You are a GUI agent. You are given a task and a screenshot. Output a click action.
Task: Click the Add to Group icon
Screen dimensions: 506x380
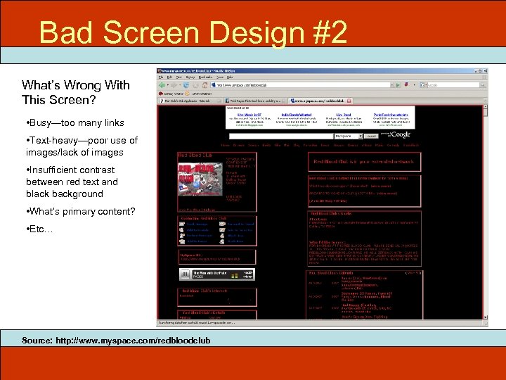coord(182,241)
